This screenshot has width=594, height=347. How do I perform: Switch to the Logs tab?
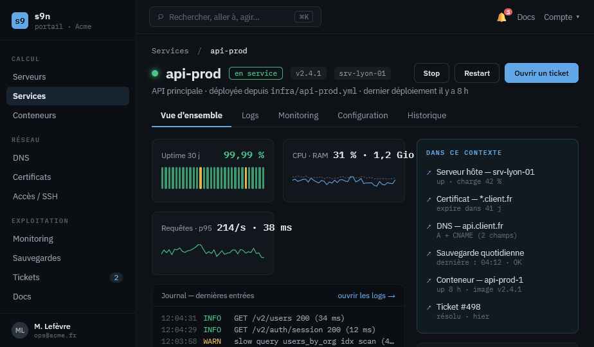(x=250, y=116)
